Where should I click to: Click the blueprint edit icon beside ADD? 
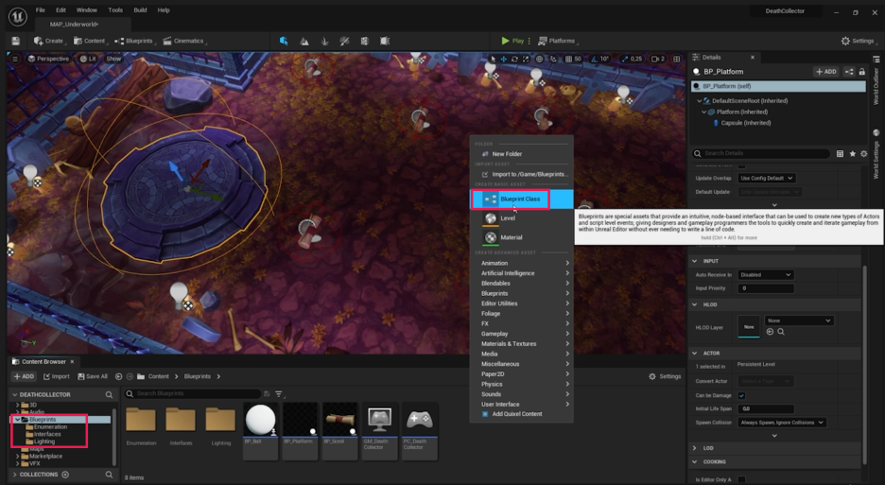pos(849,72)
